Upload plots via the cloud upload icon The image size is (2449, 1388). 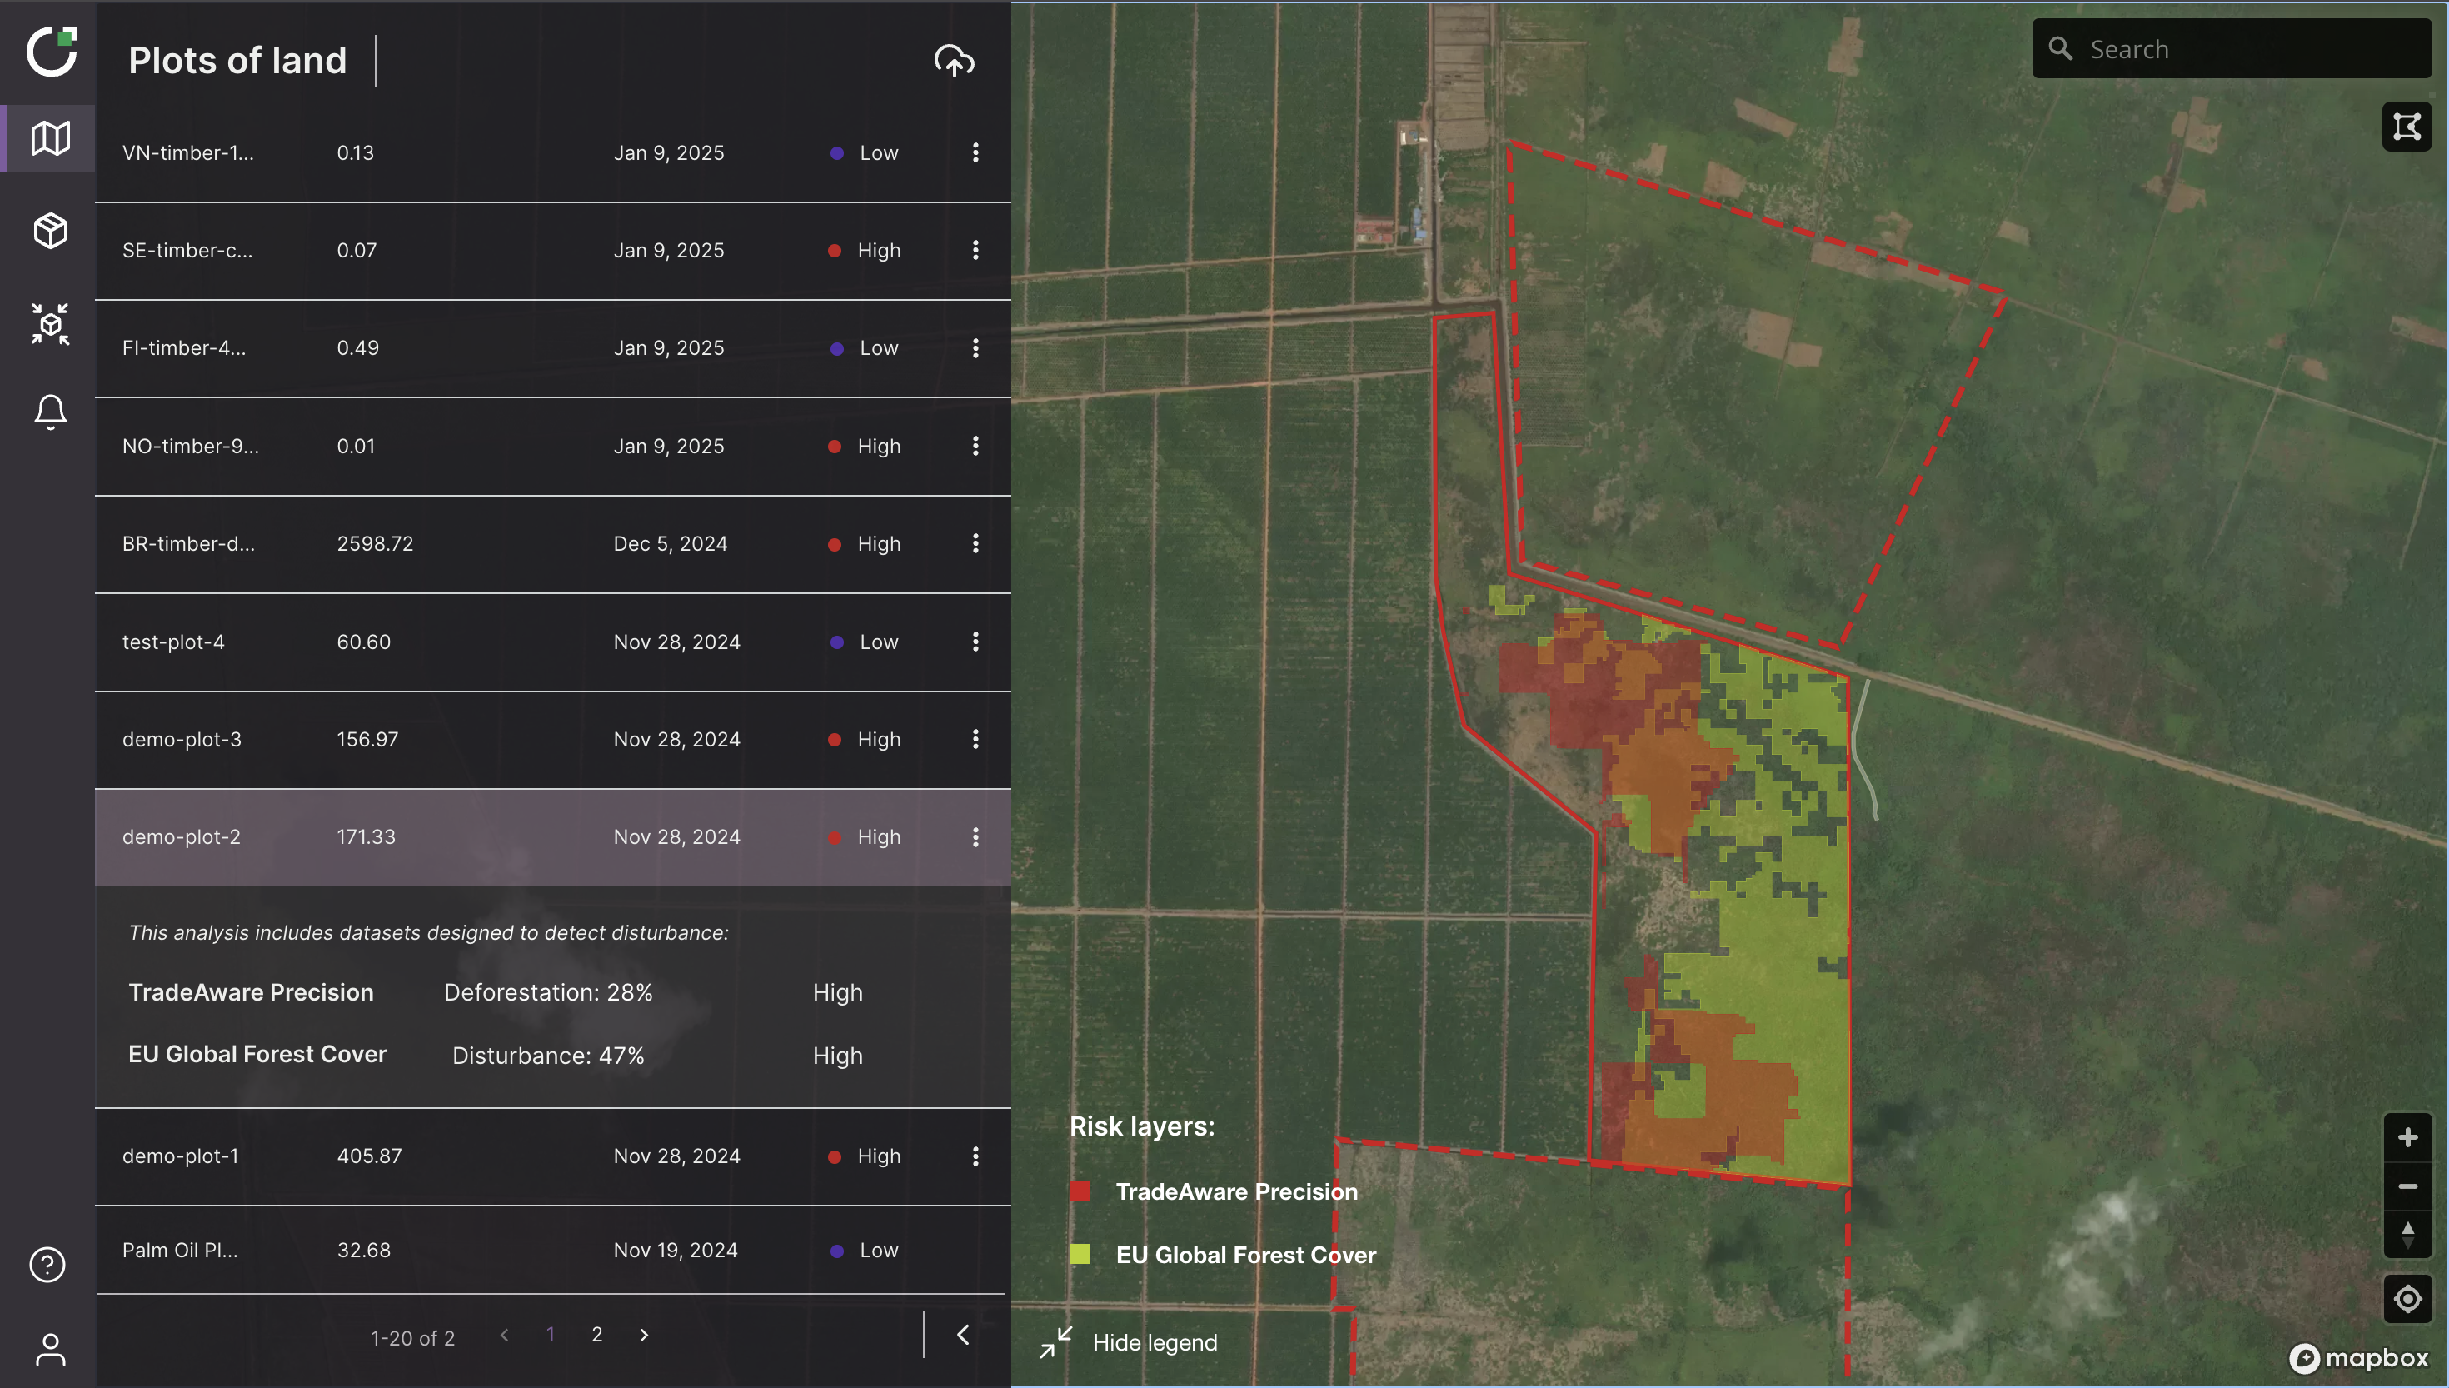point(953,60)
